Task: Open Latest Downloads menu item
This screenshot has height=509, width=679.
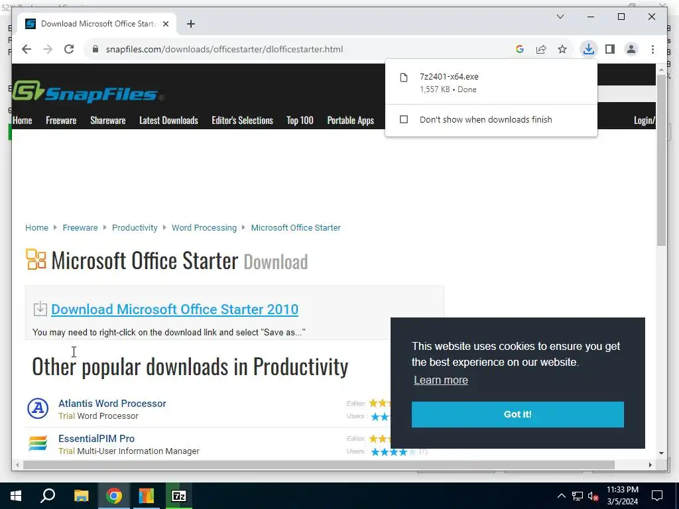Action: [x=168, y=121]
